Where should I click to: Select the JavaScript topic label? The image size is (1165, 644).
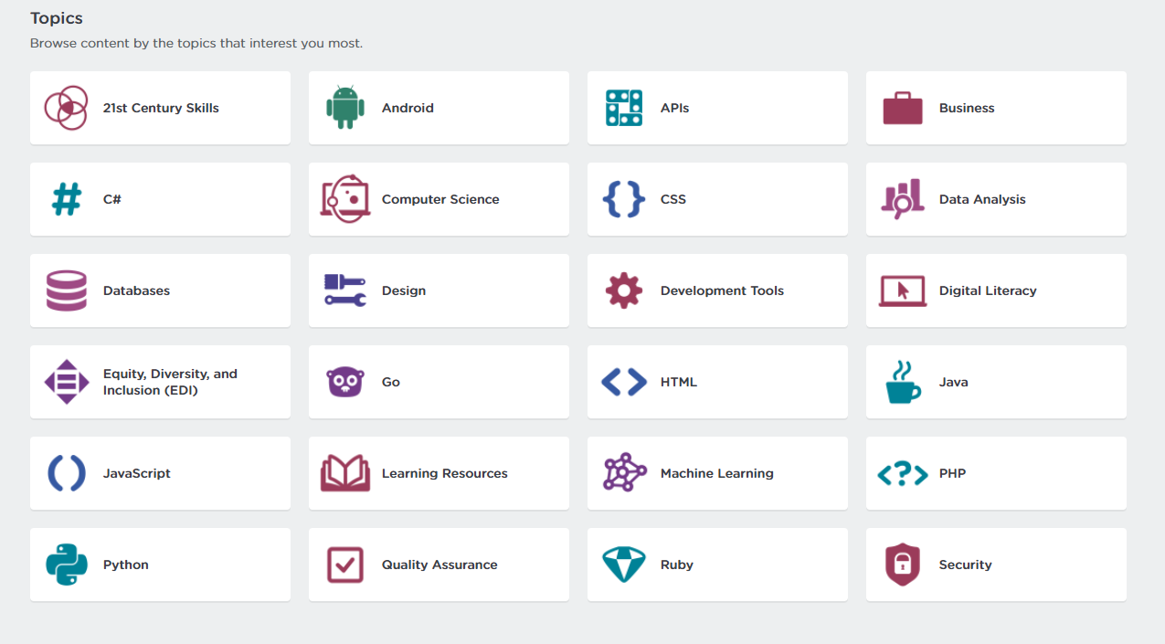(137, 473)
